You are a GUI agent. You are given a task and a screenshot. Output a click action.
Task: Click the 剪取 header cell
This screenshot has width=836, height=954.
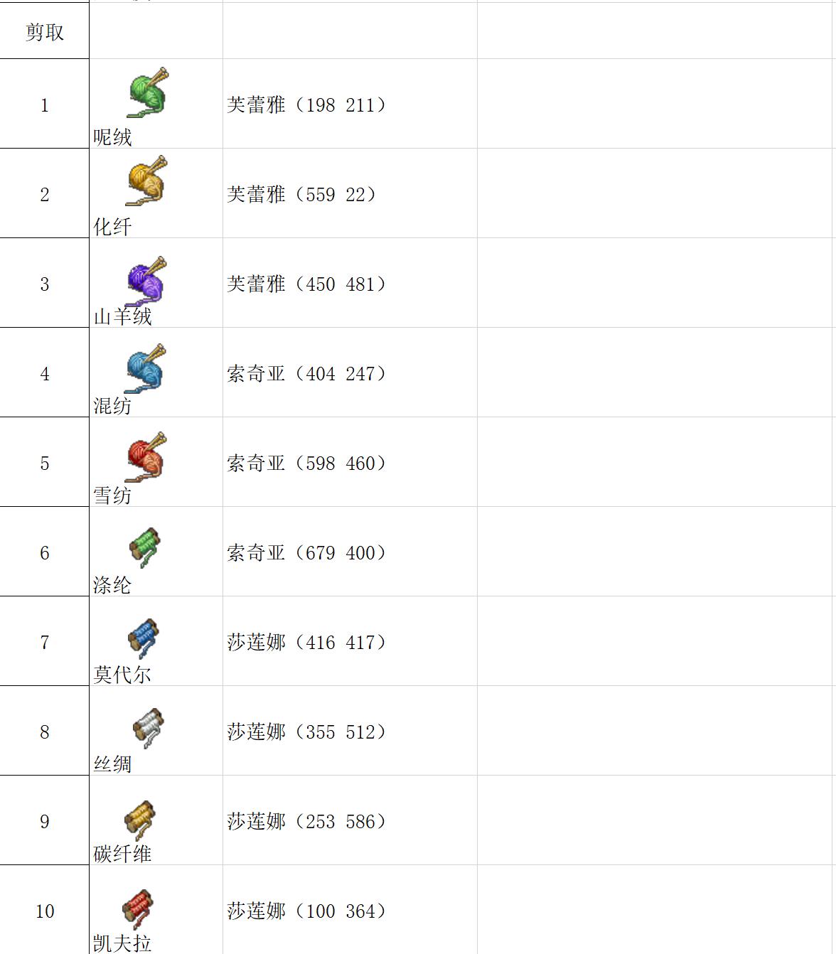click(44, 32)
